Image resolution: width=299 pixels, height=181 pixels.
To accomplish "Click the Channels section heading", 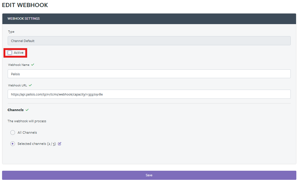I will 16,110.
